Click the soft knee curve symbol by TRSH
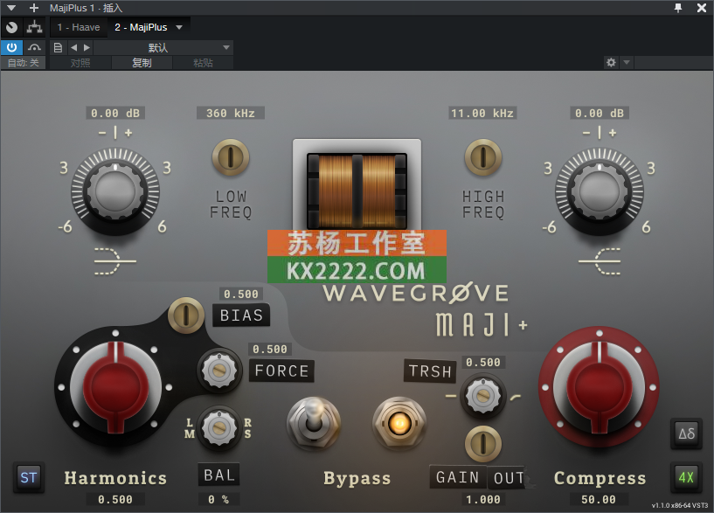Screen dimensions: 714x513 point(515,398)
